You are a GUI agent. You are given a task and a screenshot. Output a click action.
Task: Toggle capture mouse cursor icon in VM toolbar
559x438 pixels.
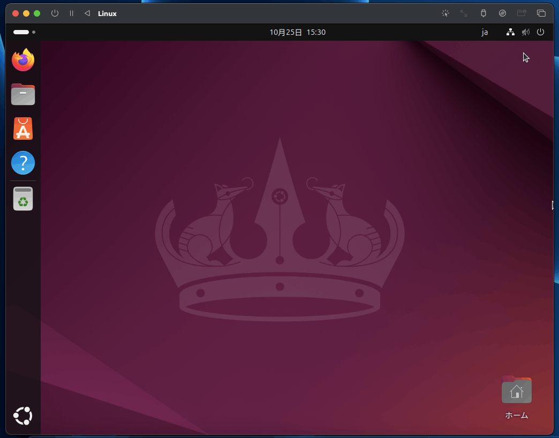pos(445,13)
